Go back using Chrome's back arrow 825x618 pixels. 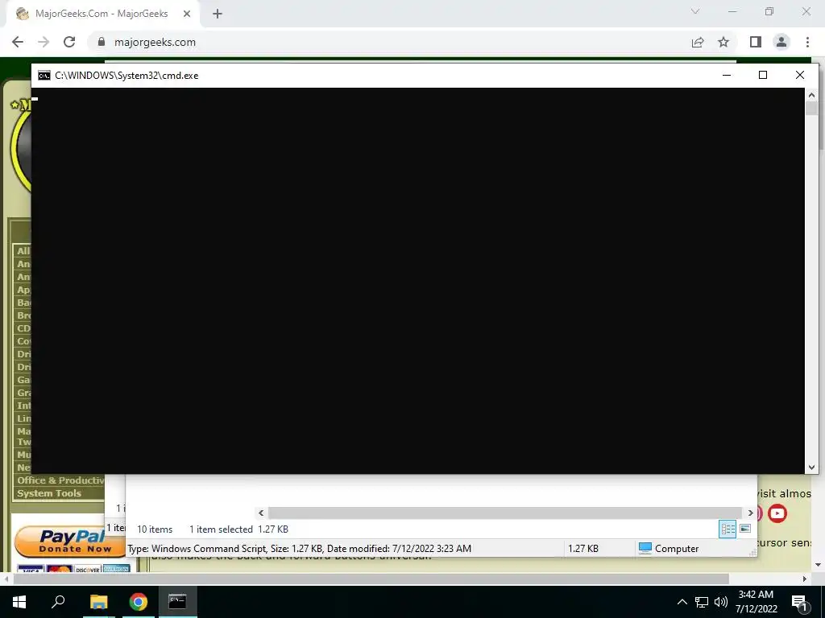point(18,42)
